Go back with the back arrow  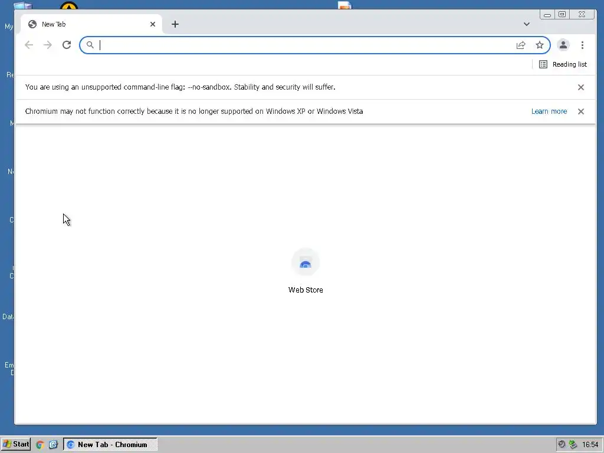point(29,45)
